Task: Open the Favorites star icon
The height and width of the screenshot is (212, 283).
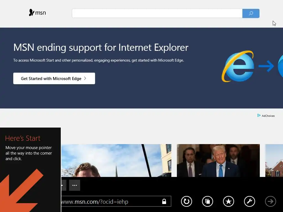Action: click(229, 201)
